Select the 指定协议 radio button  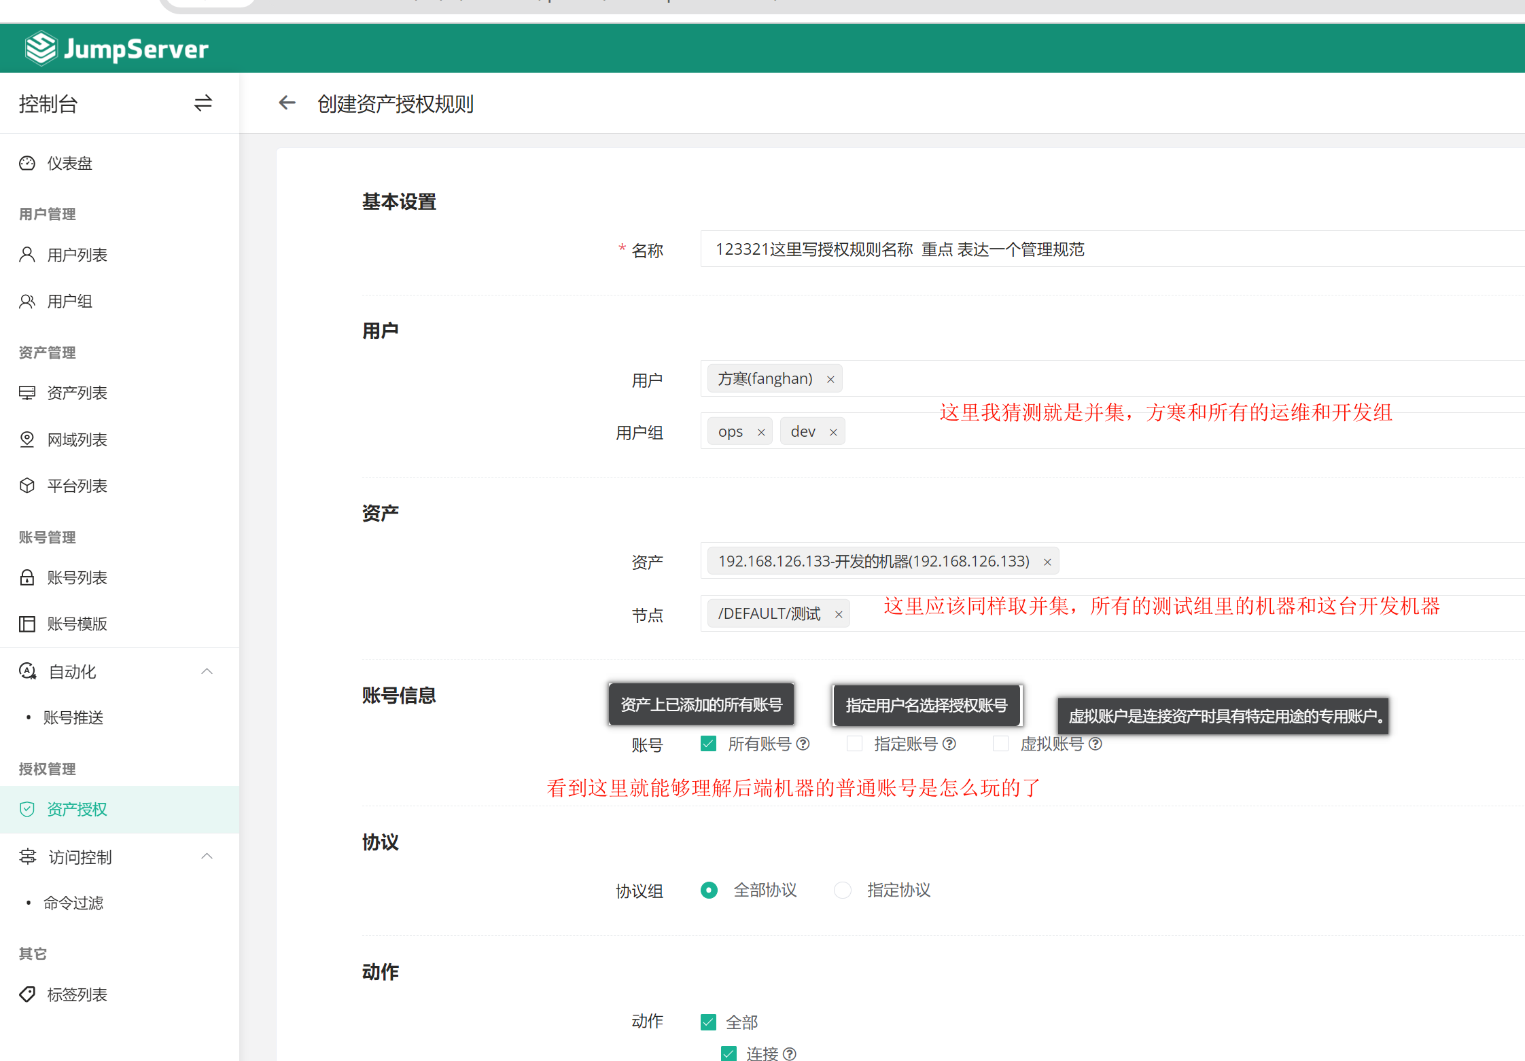[843, 890]
